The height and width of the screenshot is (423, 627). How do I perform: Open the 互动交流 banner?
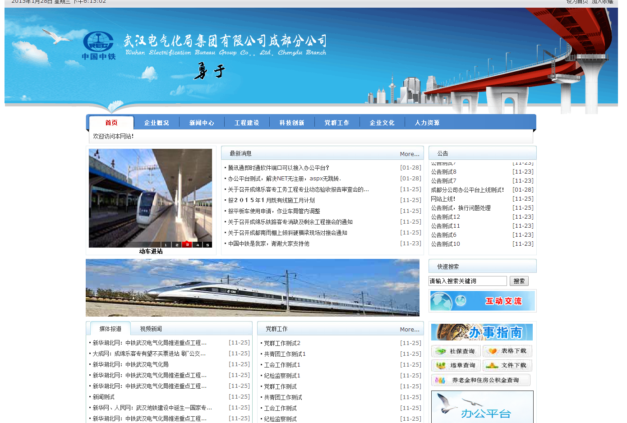pos(482,301)
